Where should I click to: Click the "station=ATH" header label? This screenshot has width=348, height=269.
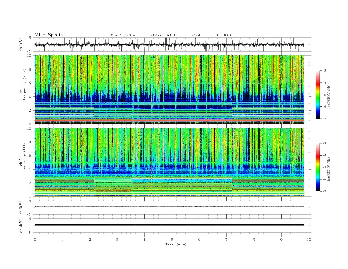[x=163, y=35]
